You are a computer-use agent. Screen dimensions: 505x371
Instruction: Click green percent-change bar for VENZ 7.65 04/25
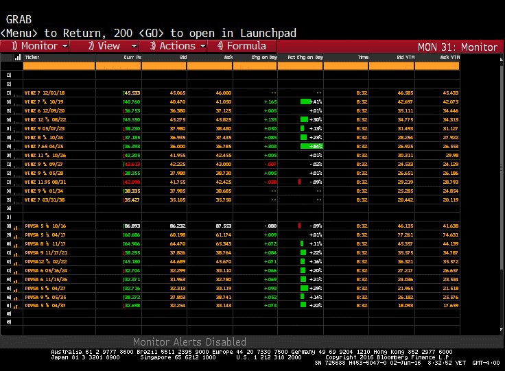311,146
